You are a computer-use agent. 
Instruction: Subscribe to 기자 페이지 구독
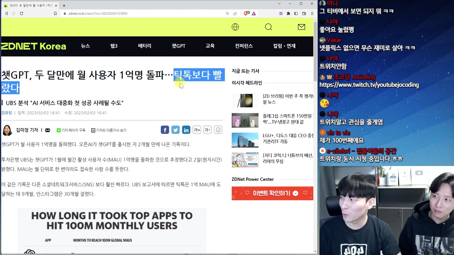tap(71, 130)
